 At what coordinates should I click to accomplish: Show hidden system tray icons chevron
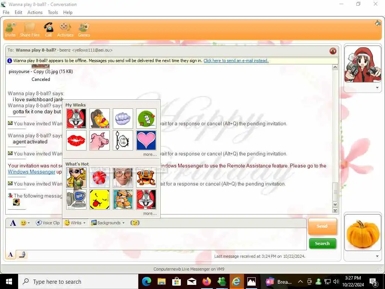[300, 281]
